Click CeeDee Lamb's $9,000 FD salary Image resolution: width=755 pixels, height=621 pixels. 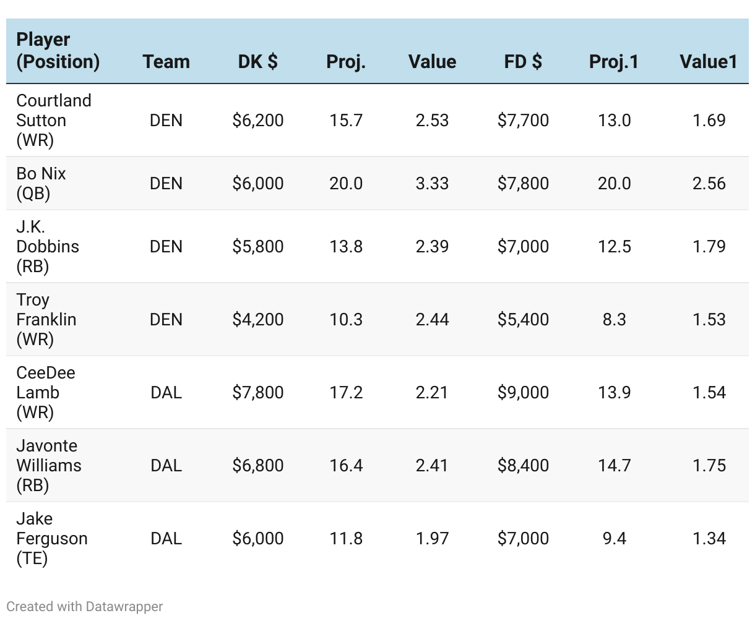coord(523,392)
